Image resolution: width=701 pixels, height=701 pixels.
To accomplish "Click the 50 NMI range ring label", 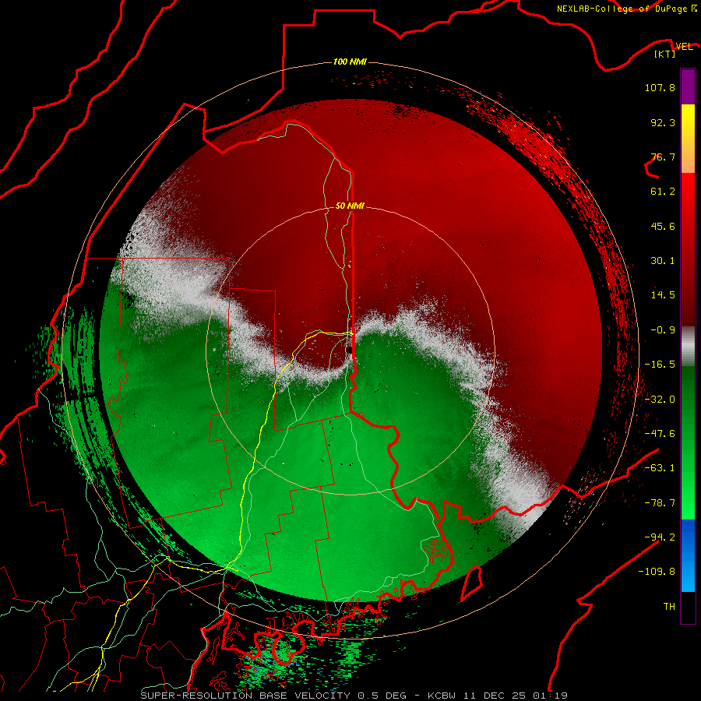I will coord(350,206).
